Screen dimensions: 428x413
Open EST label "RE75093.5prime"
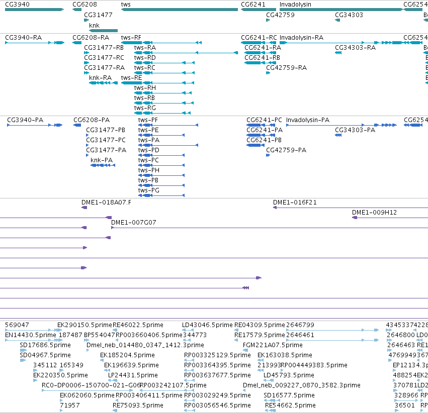pyautogui.click(x=138, y=405)
